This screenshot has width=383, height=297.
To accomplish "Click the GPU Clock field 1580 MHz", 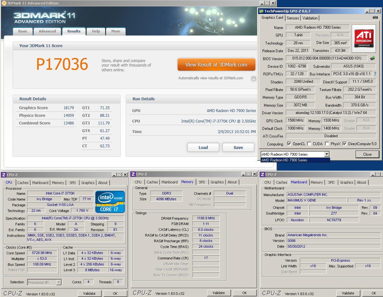I will tap(296, 121).
